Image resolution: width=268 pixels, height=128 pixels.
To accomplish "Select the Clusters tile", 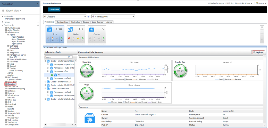I will pyautogui.click(x=97, y=34).
